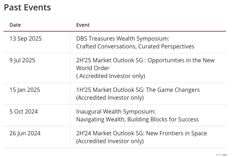
Task: Click Accredited Investor only note under 2H'25
Action: coord(111,76)
